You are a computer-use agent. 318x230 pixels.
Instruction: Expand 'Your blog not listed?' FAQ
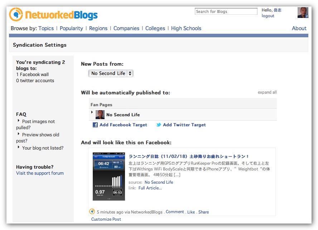pyautogui.click(x=19, y=147)
